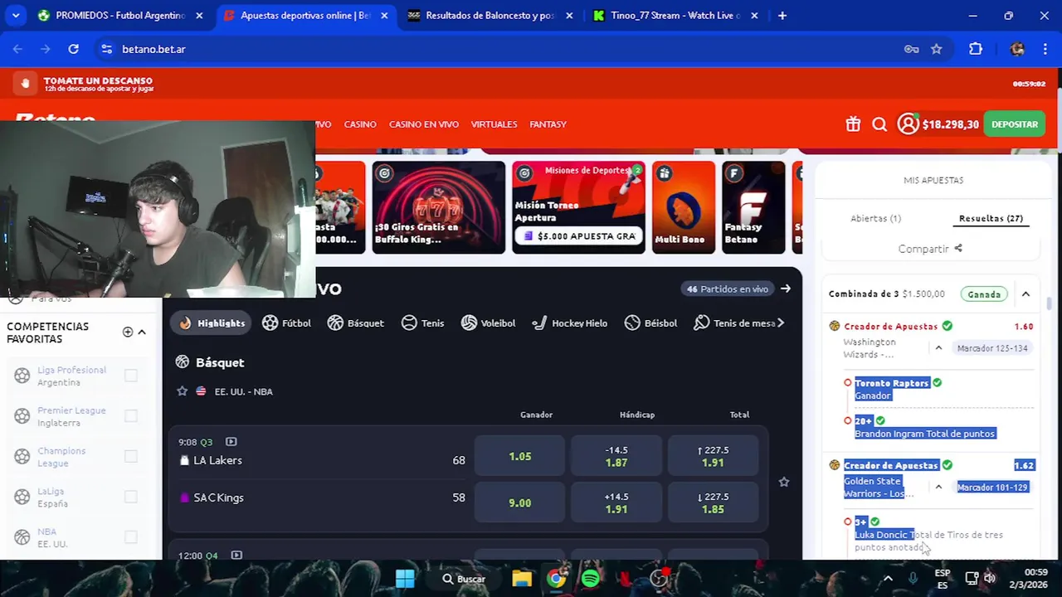Open the user account icon beside balance
This screenshot has width=1062, height=597.
tap(908, 124)
